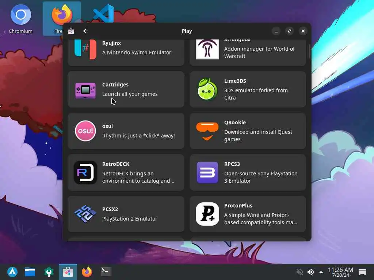374x280 pixels.
Task: Click the PCSX2 blue logo icon
Action: pos(85,214)
